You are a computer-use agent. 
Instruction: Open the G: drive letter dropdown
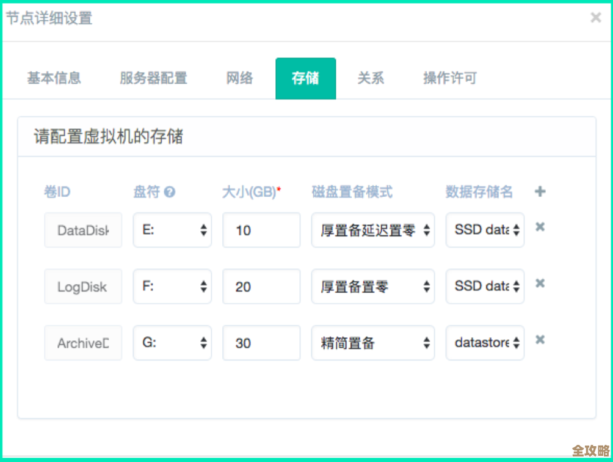172,342
